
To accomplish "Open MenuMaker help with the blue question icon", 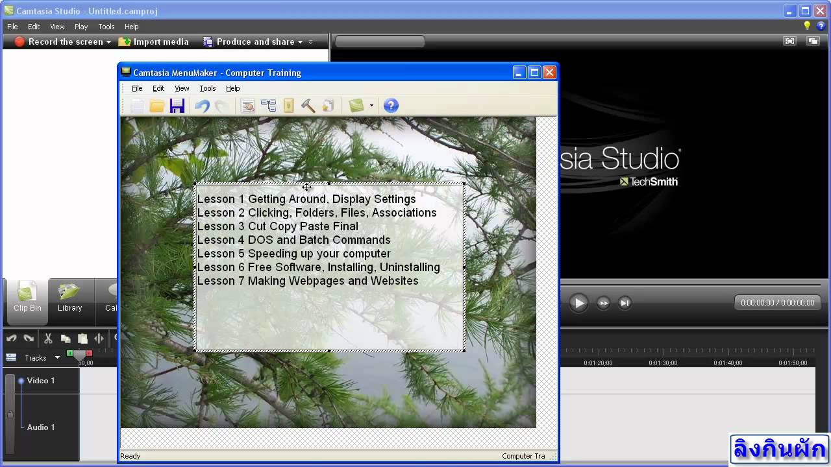I will coord(391,106).
